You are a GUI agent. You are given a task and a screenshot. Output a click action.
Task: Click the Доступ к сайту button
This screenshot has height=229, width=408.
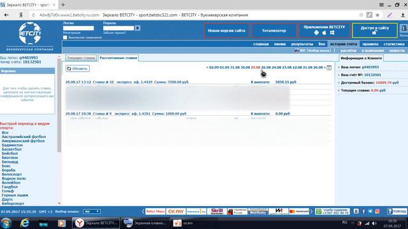[375, 31]
